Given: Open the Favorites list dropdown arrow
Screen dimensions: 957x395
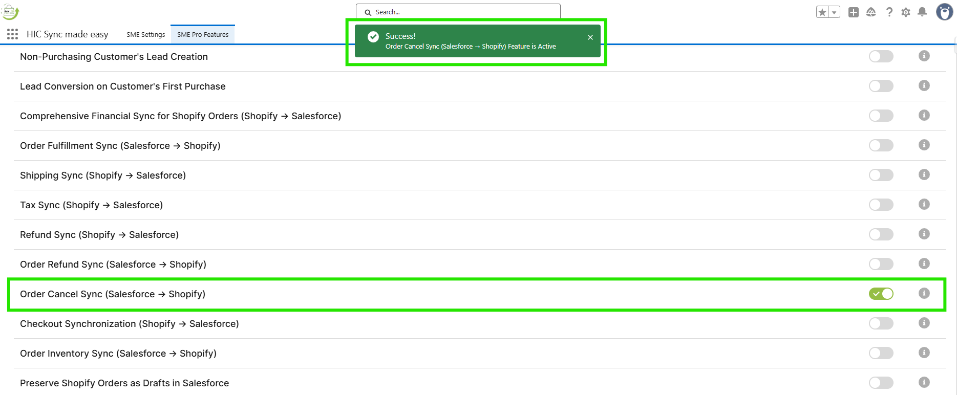Looking at the screenshot, I should (835, 12).
